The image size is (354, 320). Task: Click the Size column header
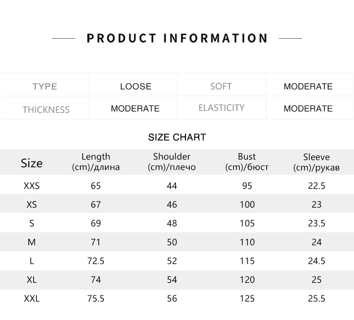point(32,163)
